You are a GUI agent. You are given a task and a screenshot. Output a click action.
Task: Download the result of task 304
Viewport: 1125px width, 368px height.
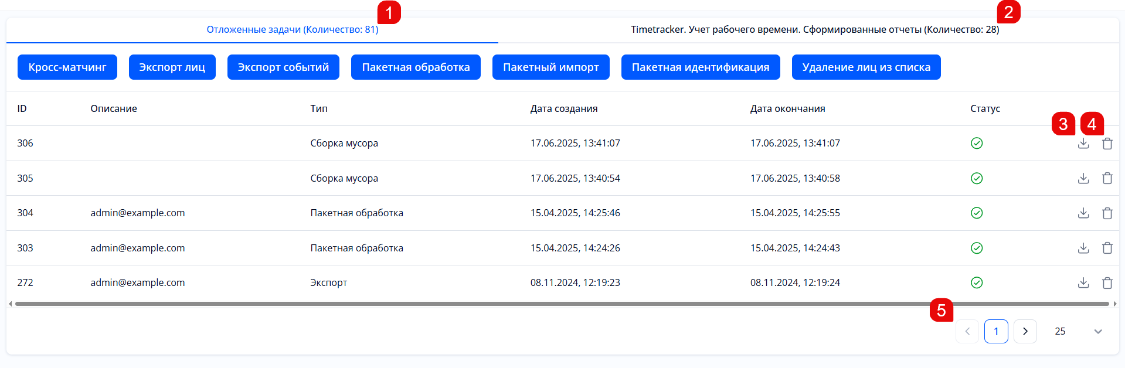1083,213
